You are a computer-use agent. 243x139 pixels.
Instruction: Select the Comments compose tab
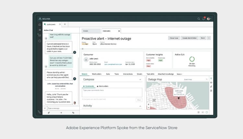pos(88,86)
